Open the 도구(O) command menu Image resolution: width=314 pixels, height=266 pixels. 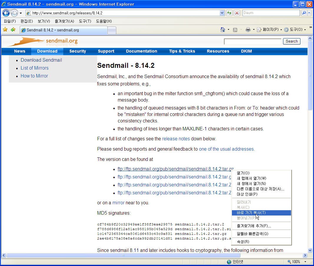pos(295,30)
